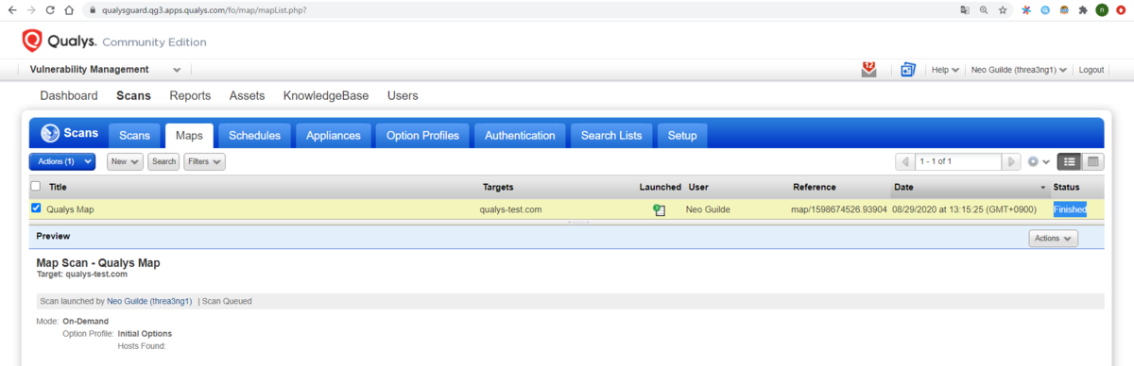
Task: Switch to Schedules tab
Action: pyautogui.click(x=255, y=136)
